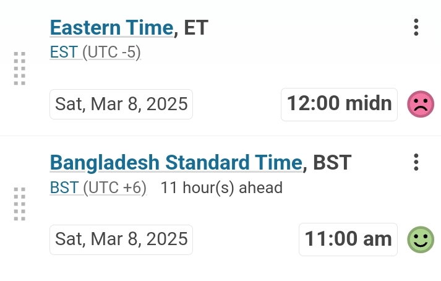Click the green smiley face icon
This screenshot has width=441, height=281.
(421, 240)
